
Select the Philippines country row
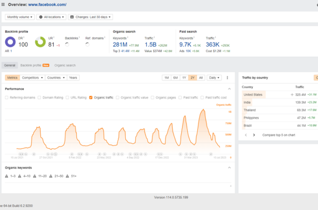coord(280,118)
